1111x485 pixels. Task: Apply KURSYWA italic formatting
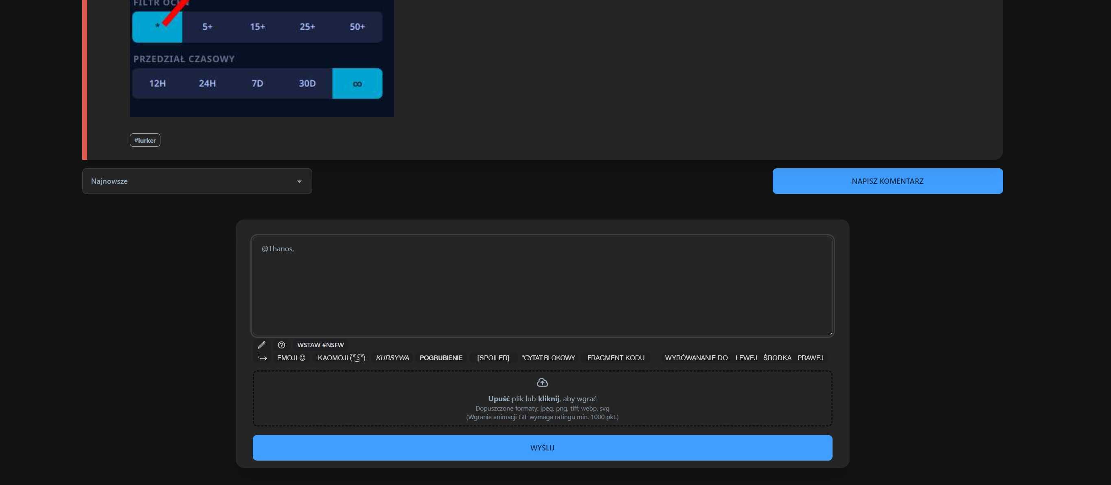392,358
